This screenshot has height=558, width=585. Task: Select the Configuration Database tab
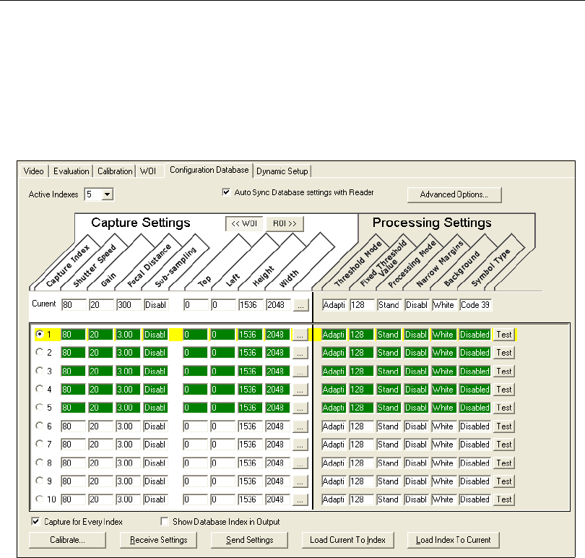coord(209,170)
